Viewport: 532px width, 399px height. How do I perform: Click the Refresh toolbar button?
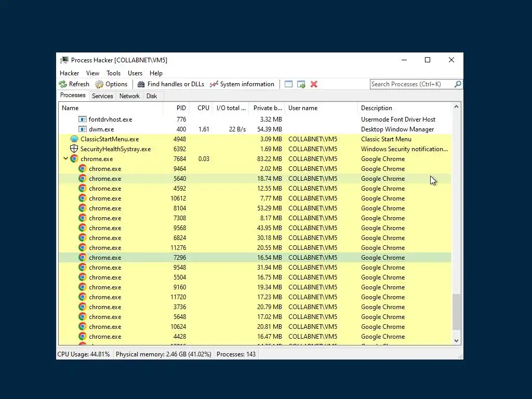click(x=74, y=84)
